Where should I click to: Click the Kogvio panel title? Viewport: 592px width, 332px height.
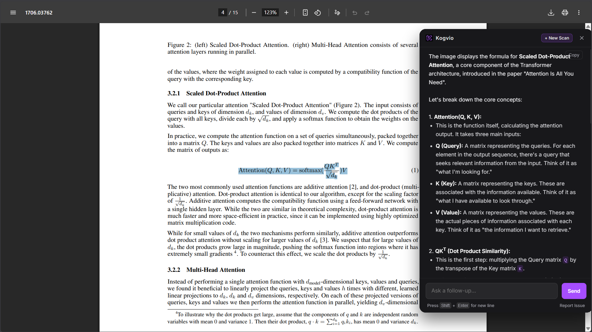pyautogui.click(x=444, y=38)
